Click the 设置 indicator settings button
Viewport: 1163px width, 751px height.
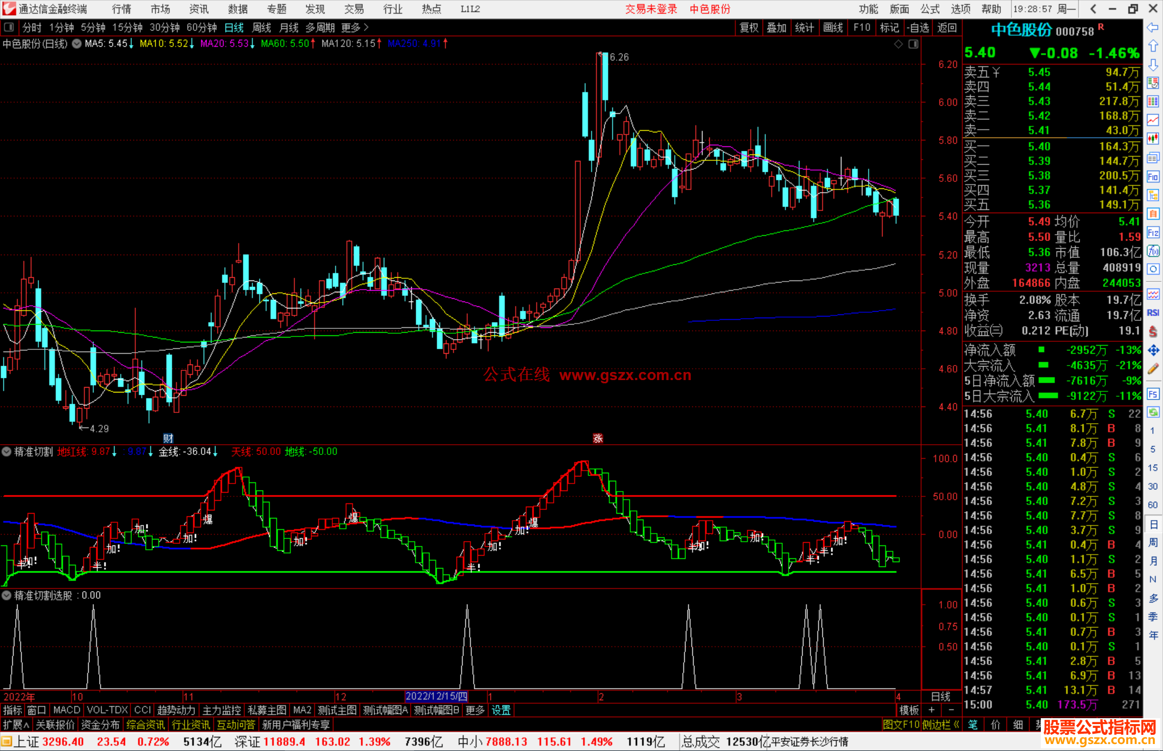click(x=501, y=710)
